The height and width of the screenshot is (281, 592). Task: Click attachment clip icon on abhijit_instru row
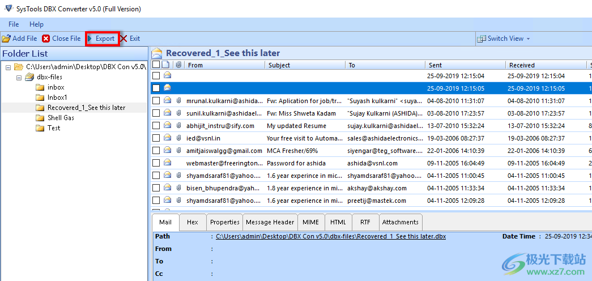179,126
